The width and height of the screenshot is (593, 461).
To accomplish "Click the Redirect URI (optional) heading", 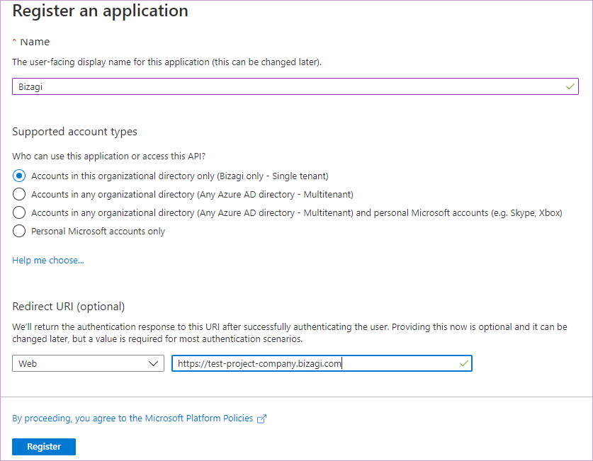I will tap(69, 307).
